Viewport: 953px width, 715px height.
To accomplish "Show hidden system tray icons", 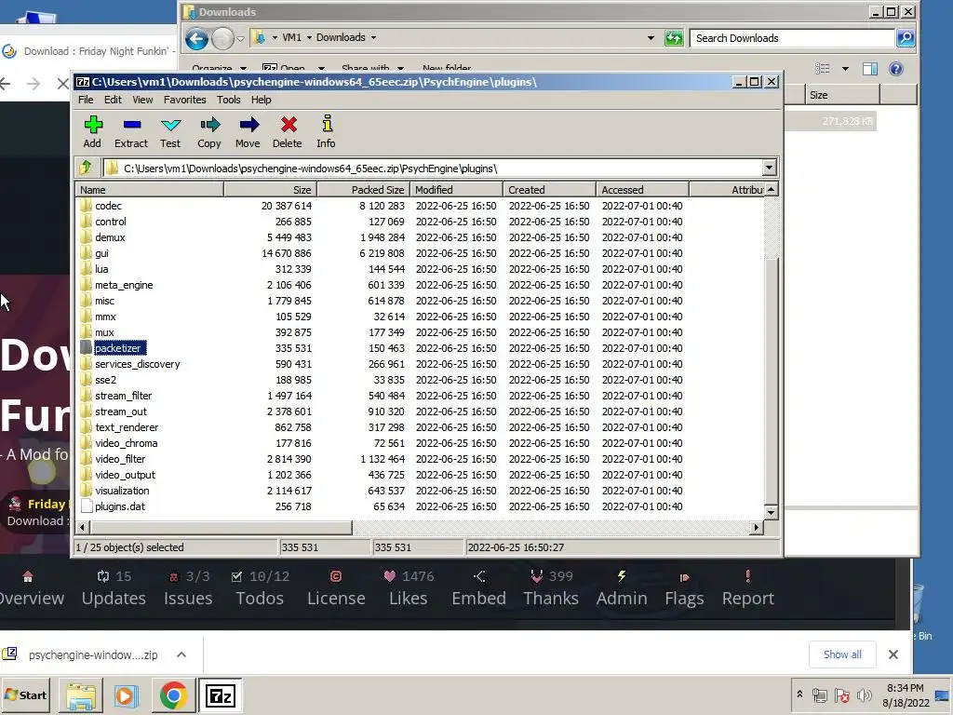I will (799, 695).
